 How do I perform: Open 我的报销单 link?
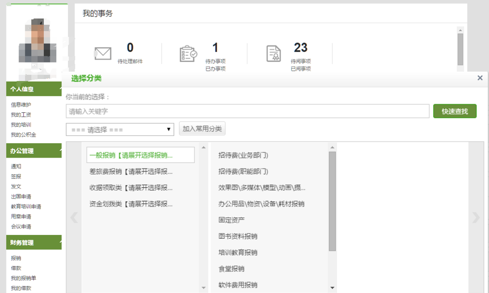click(x=24, y=278)
